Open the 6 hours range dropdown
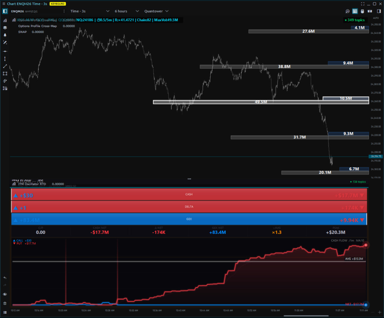The width and height of the screenshot is (384, 318). 127,11
